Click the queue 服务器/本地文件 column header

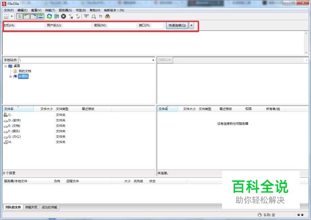point(26,181)
